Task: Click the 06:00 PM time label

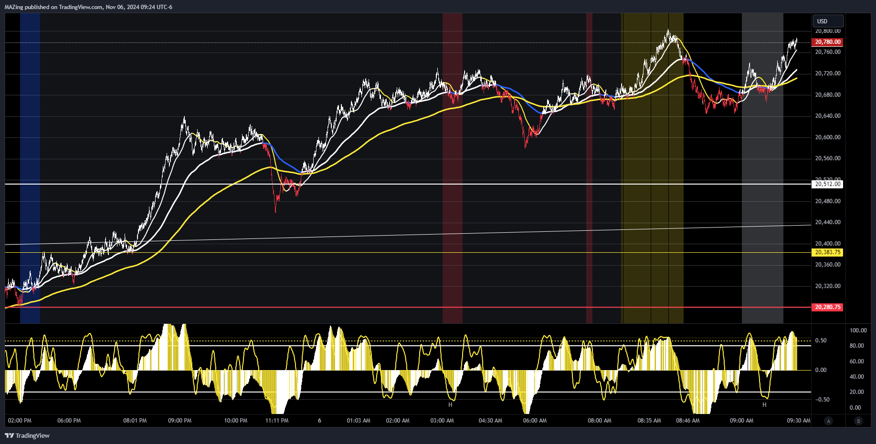Action: pyautogui.click(x=69, y=421)
